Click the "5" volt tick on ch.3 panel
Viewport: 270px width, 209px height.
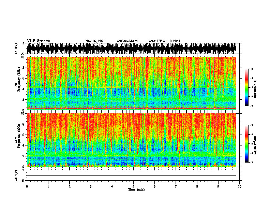point(23,170)
